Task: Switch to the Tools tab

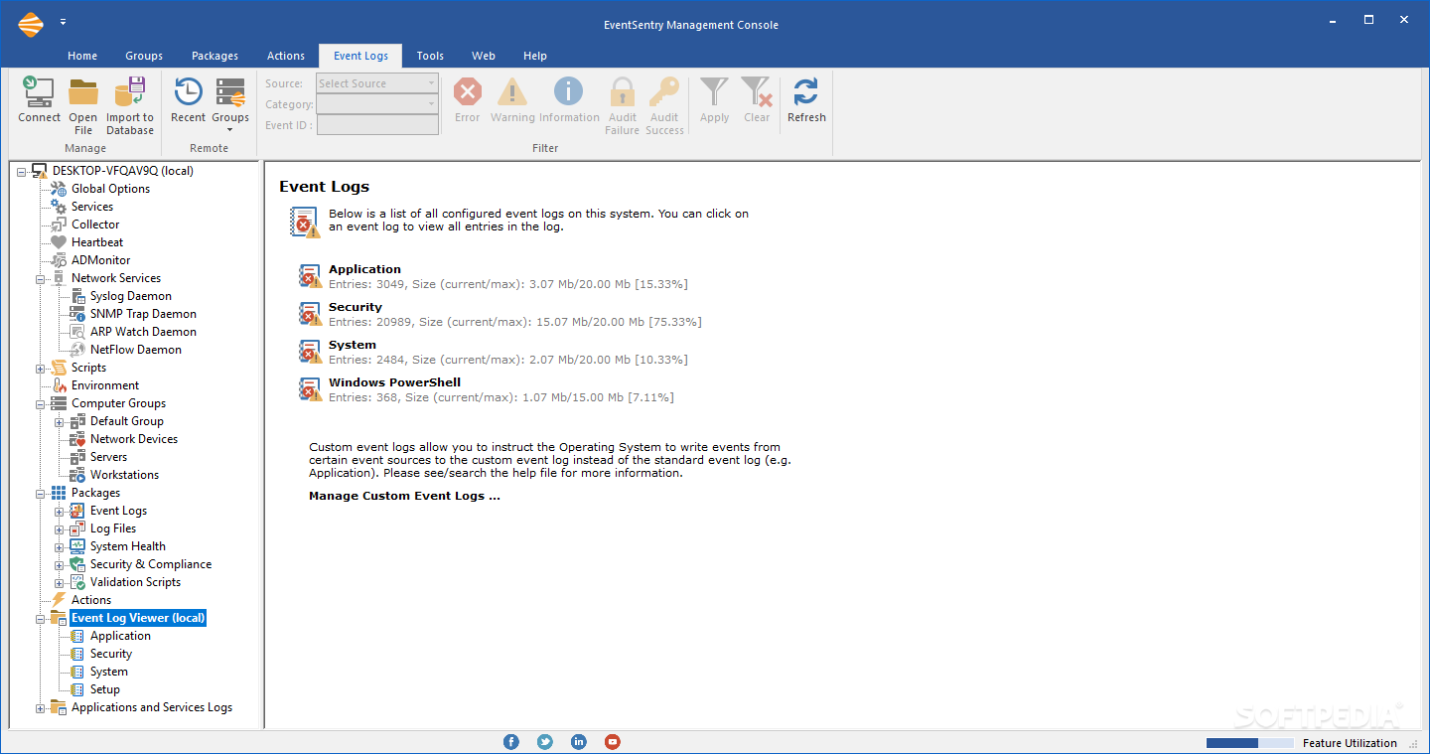Action: [430, 56]
